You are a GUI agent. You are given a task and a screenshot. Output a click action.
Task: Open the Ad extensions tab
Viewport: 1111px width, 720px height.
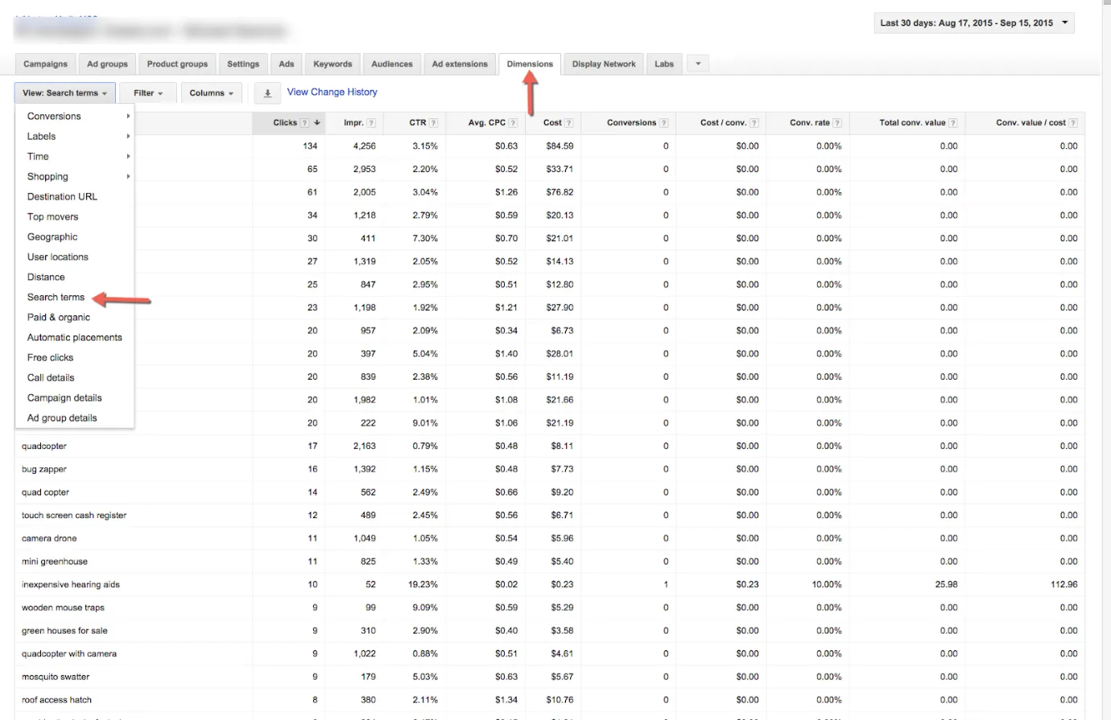pos(460,64)
